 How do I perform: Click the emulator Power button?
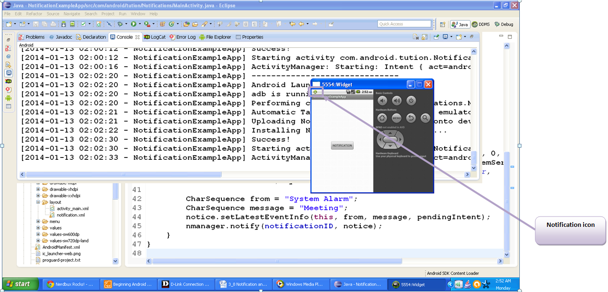click(411, 100)
